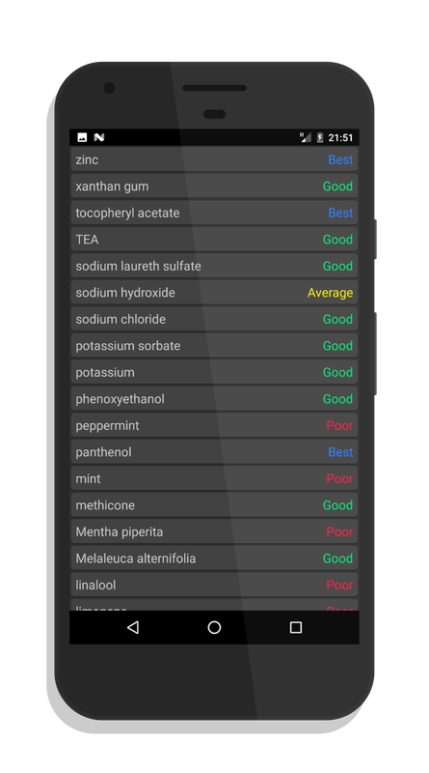
Task: Tap the recent apps square icon
Action: (296, 627)
